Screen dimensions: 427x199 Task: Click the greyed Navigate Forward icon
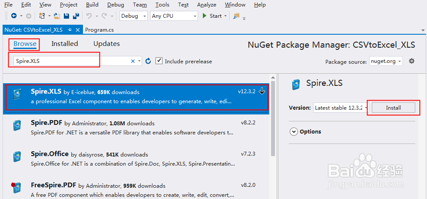(29, 16)
